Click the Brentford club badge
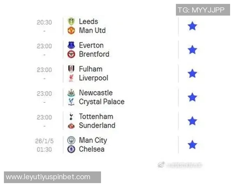The width and height of the screenshot is (234, 187). point(71,54)
